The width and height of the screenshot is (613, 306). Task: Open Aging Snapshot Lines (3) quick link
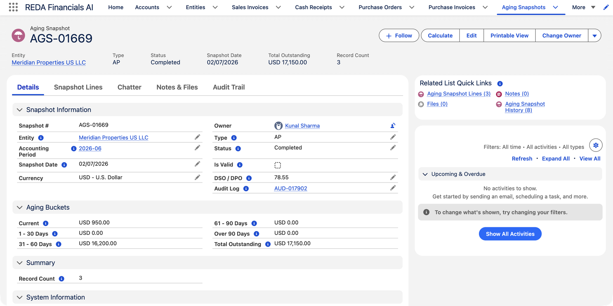tap(459, 94)
